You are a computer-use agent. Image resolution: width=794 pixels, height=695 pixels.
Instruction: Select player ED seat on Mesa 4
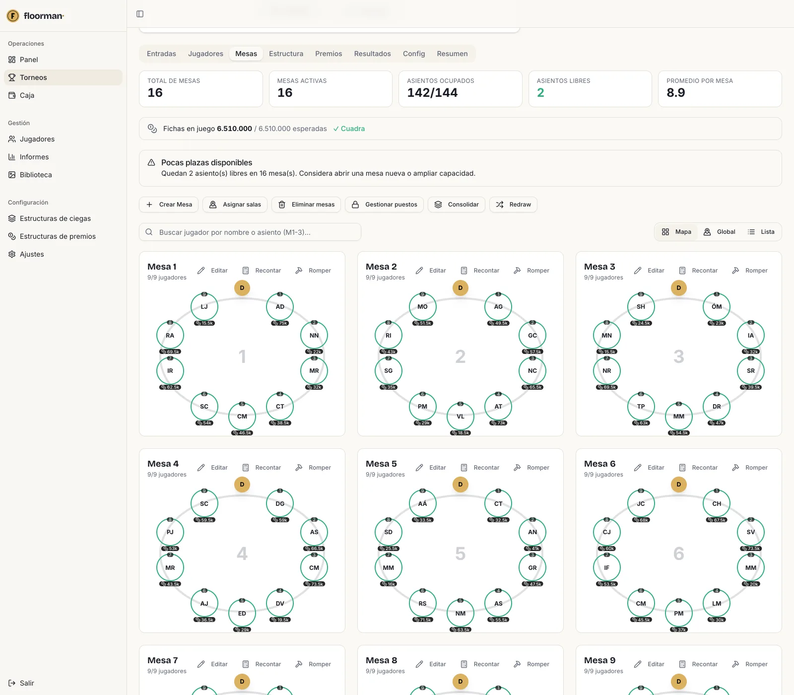pos(242,614)
